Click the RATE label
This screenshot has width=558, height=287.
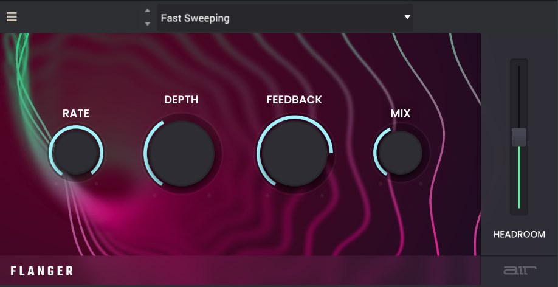click(x=76, y=113)
